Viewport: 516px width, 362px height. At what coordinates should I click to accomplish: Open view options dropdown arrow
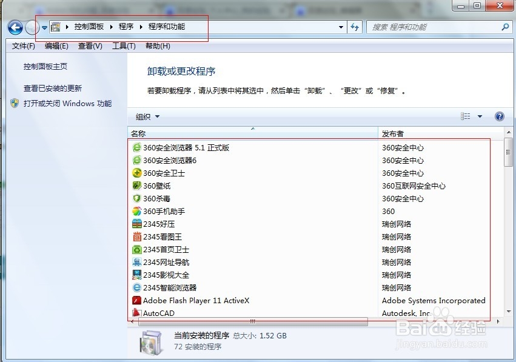pyautogui.click(x=480, y=116)
